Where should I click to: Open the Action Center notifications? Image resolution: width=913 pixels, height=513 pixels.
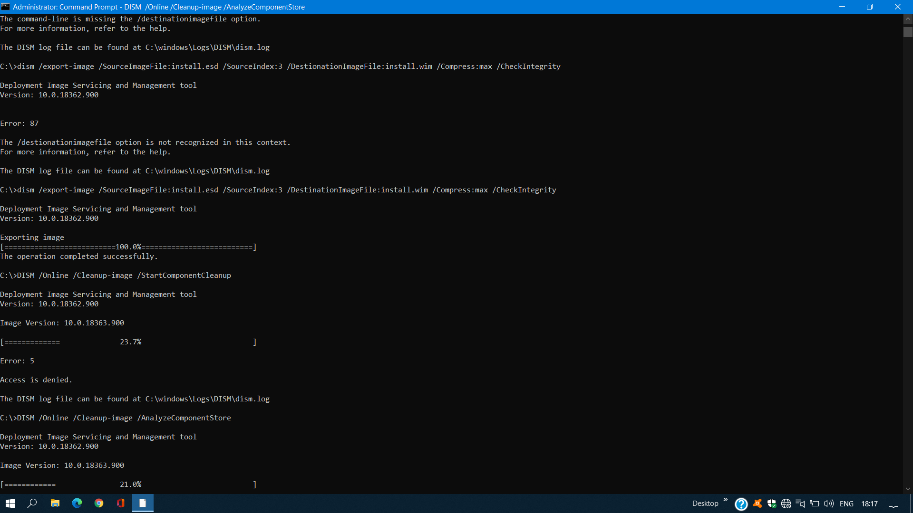(894, 503)
